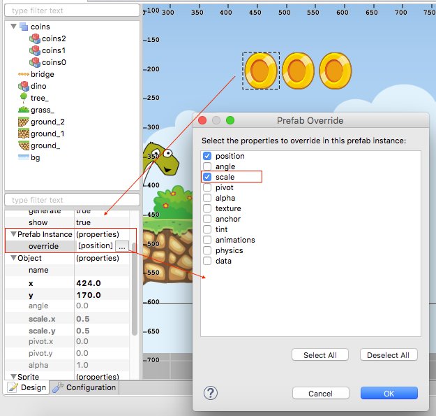Viewport: 436px width, 416px height.
Task: Cancel the Prefab Override dialog
Action: pos(321,394)
